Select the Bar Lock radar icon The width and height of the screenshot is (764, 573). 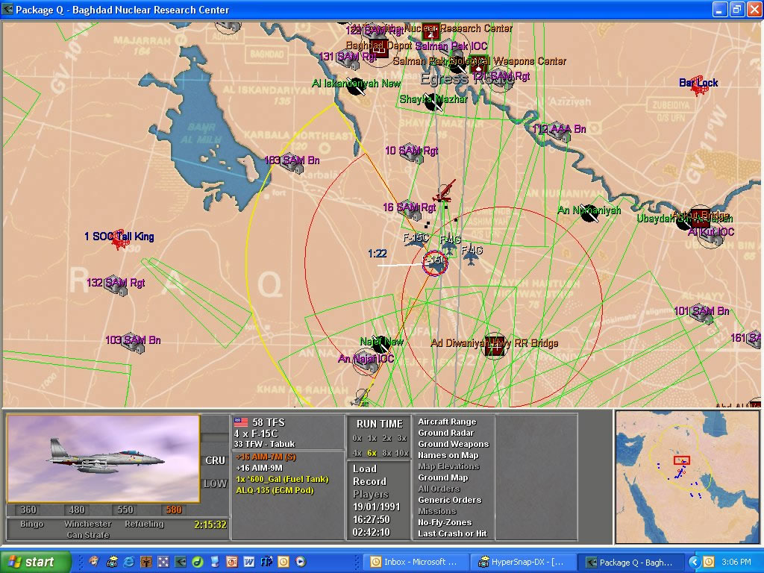point(698,89)
